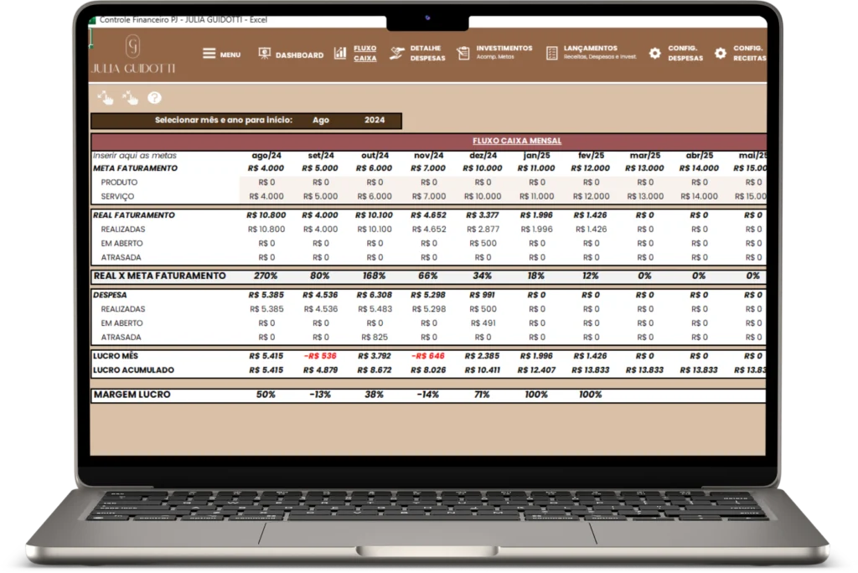Click the hamburger Menu icon

(209, 54)
